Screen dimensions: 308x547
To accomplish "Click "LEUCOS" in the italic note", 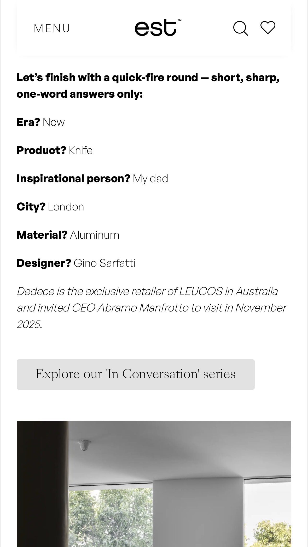I will pos(201,291).
